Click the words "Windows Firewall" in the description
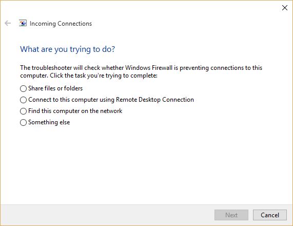Viewport: 293px width, 226px height. [x=149, y=68]
